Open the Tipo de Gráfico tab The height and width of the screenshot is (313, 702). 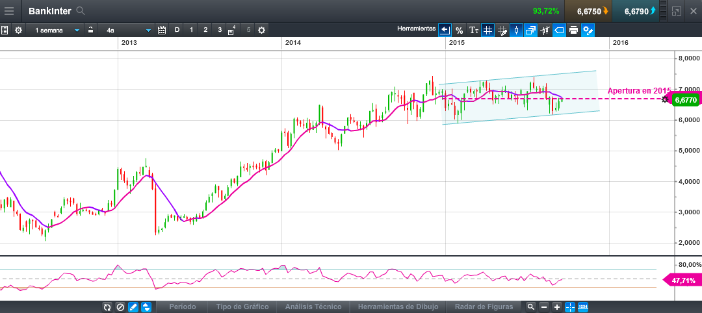click(242, 307)
